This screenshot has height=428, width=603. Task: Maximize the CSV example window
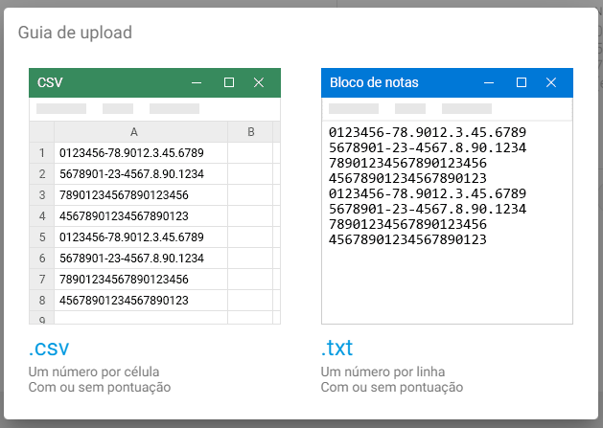coord(228,83)
